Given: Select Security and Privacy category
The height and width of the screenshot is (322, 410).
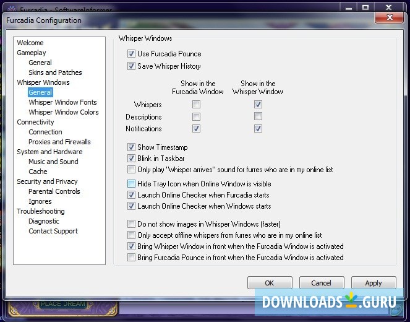Looking at the screenshot, I should click(x=47, y=181).
